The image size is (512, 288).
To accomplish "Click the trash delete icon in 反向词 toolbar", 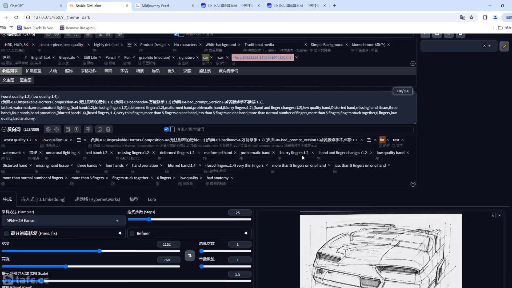I will coord(108,129).
